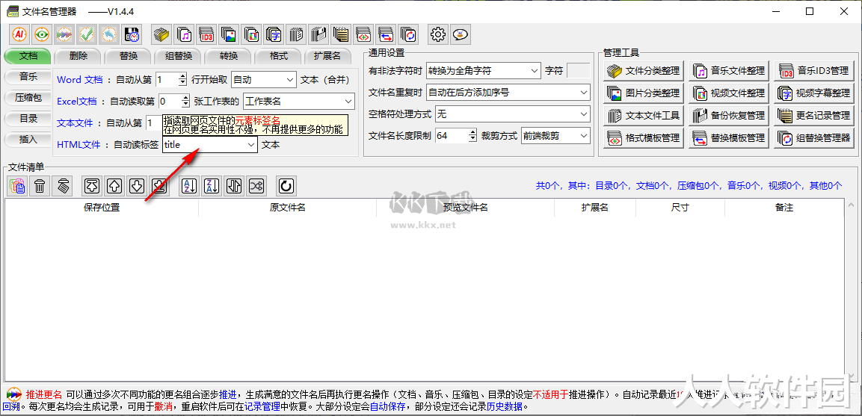862x416 pixels.
Task: Select the 音乐 side tab
Action: point(28,76)
